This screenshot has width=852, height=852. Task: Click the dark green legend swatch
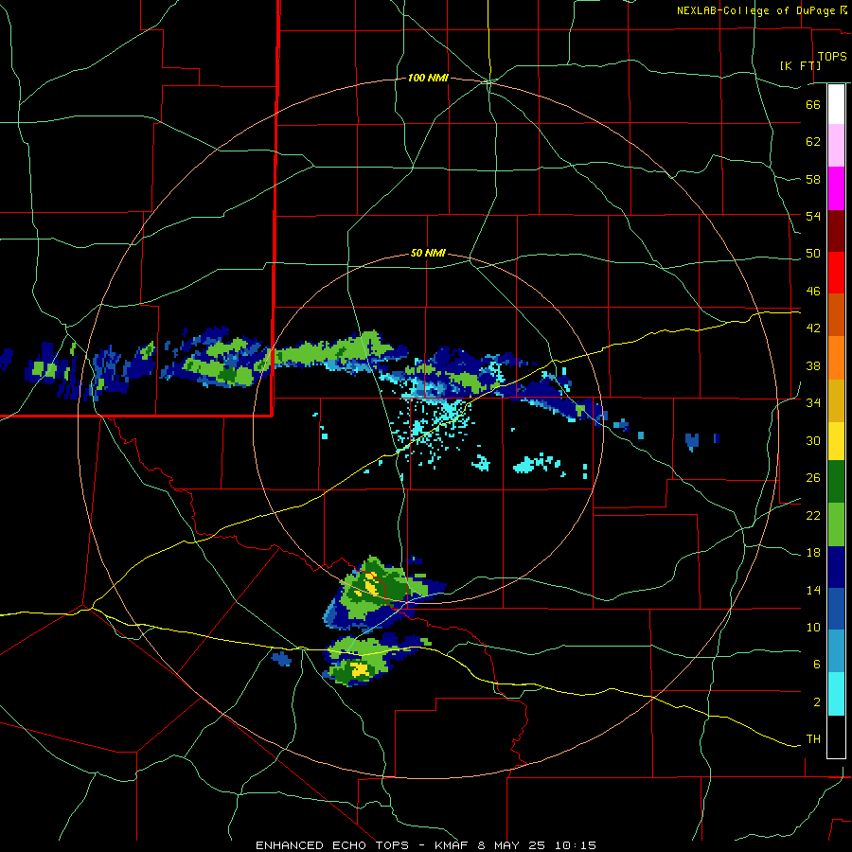(x=836, y=482)
